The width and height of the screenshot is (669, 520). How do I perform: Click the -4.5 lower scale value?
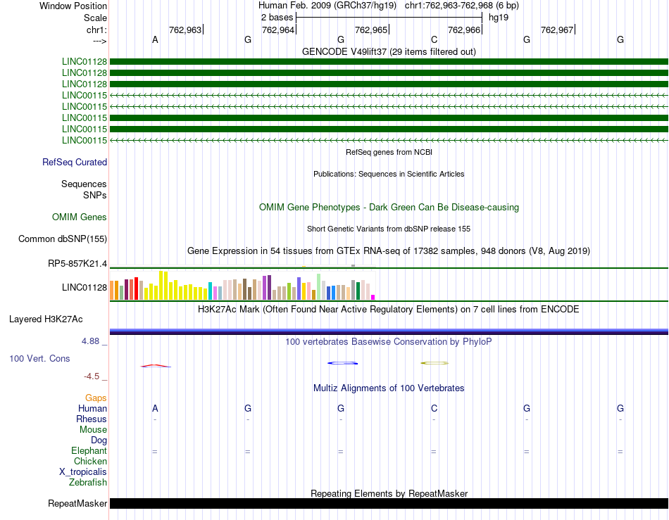coord(92,376)
